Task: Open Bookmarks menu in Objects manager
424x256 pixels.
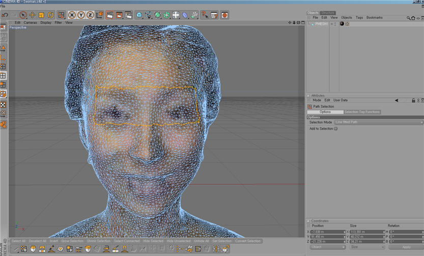Action: coord(374,18)
